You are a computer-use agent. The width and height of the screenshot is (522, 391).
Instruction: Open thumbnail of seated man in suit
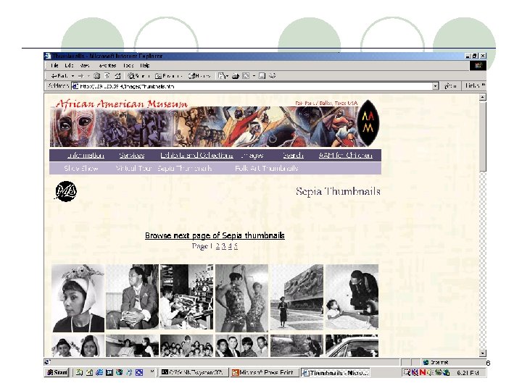click(x=132, y=297)
